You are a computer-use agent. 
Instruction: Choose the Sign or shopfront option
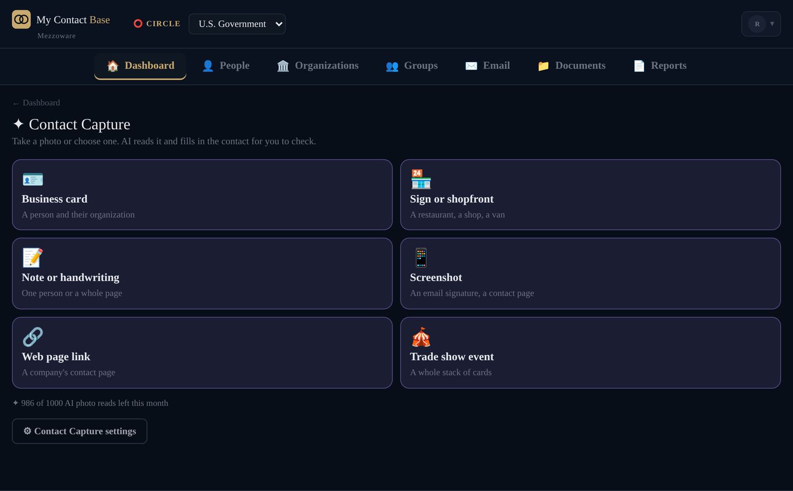click(x=591, y=195)
